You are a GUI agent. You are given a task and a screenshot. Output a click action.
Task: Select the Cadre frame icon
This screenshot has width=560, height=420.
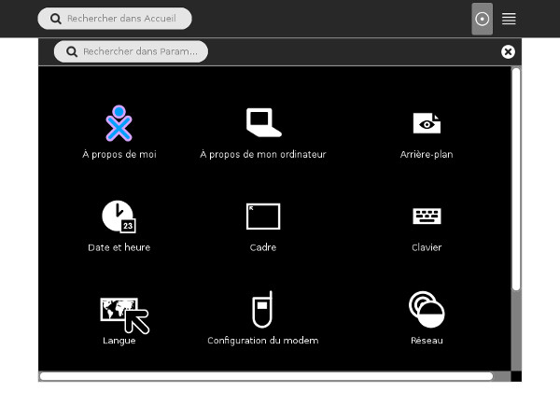(x=263, y=217)
